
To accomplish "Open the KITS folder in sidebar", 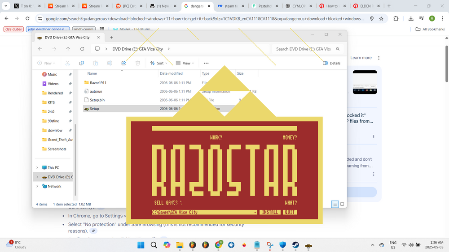I will [x=51, y=102].
